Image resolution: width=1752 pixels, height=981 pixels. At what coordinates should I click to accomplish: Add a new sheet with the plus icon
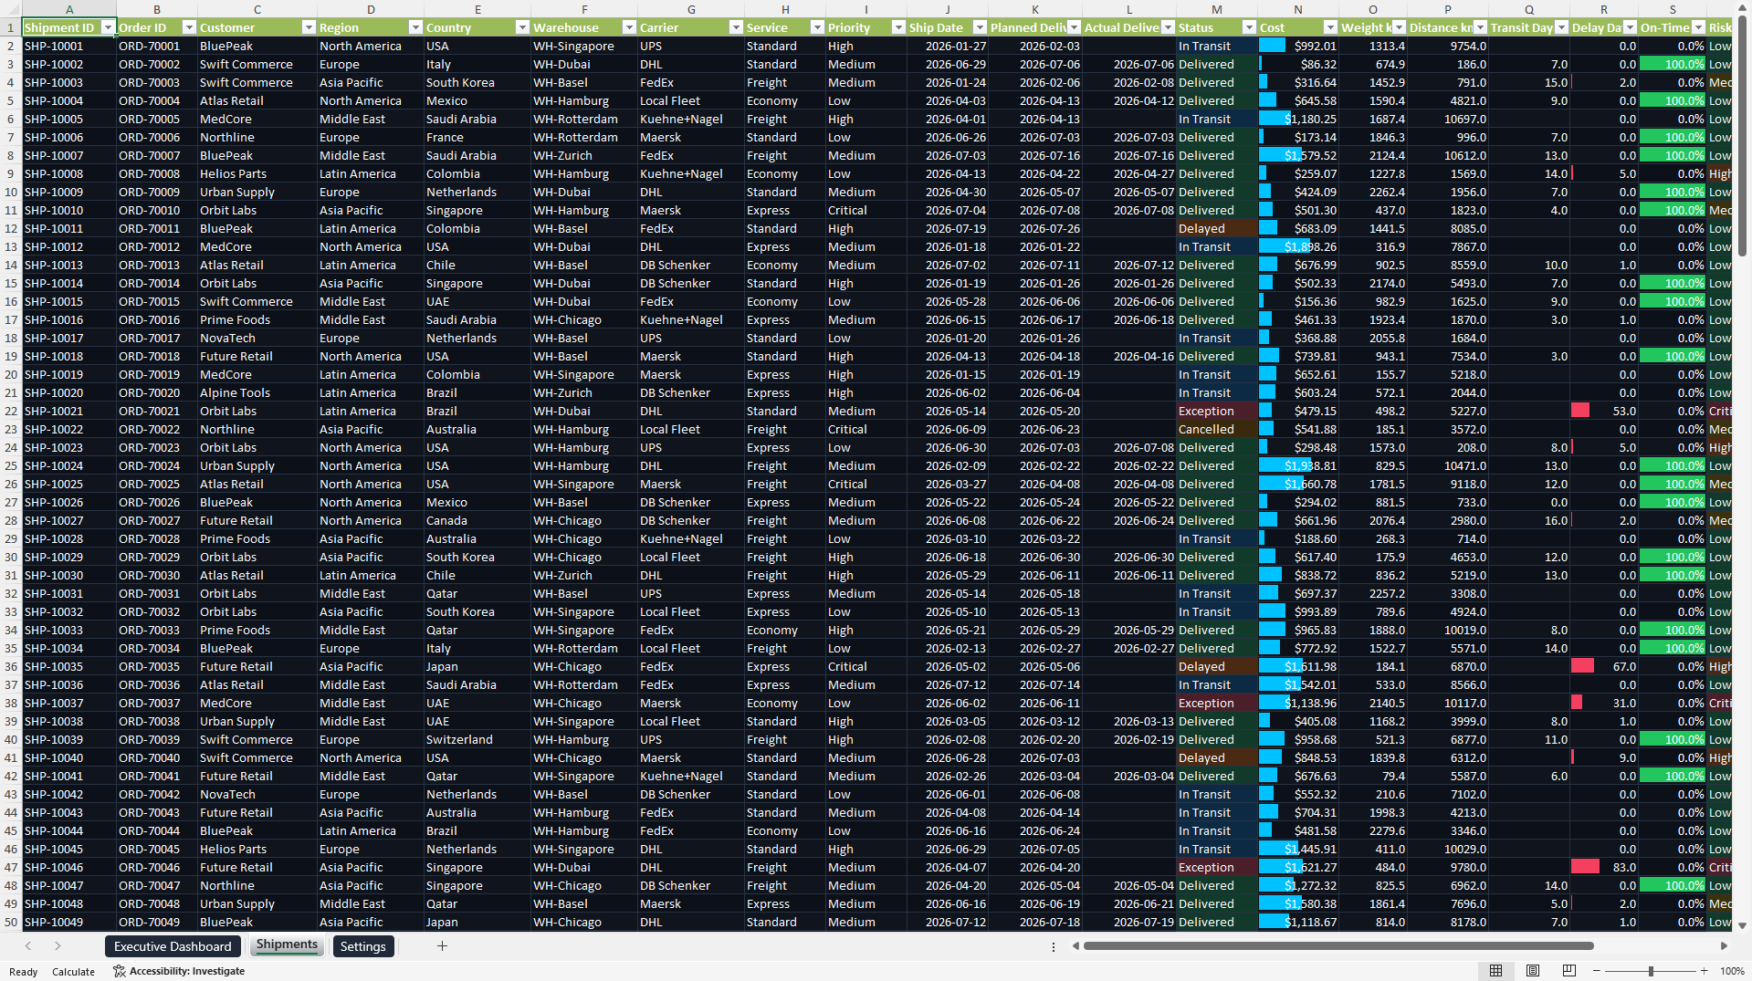442,946
